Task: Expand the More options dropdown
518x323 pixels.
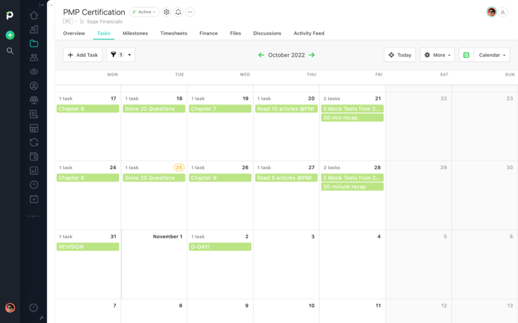Action: pyautogui.click(x=437, y=55)
